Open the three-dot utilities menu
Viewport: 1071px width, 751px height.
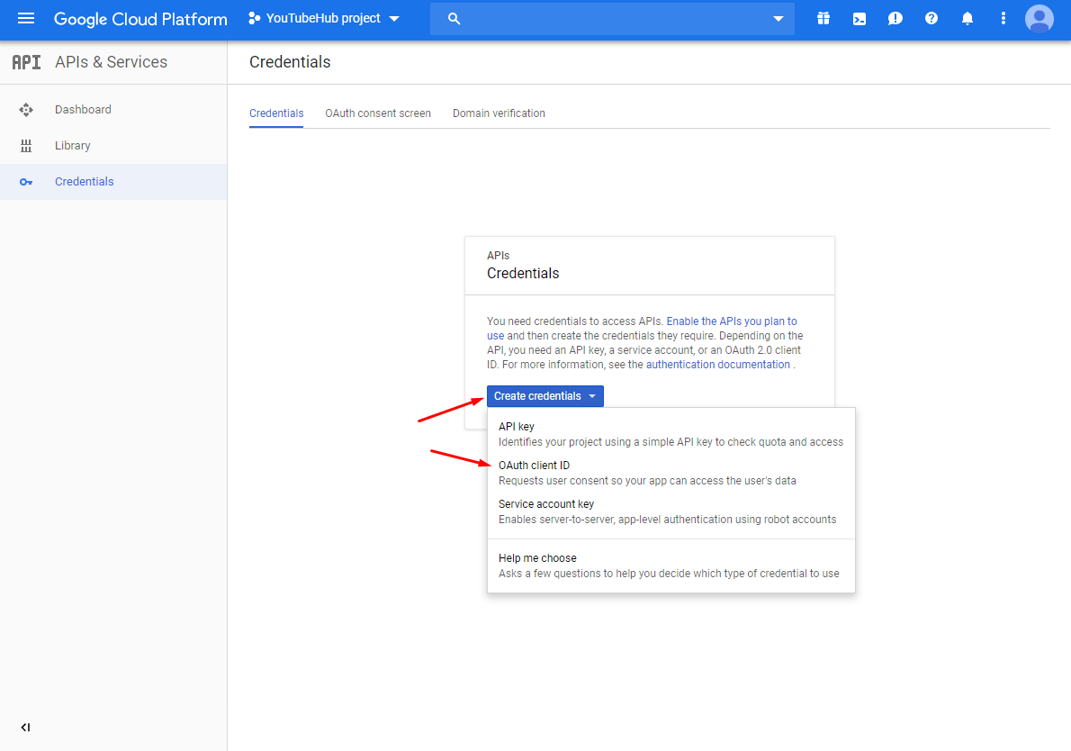click(x=1003, y=19)
